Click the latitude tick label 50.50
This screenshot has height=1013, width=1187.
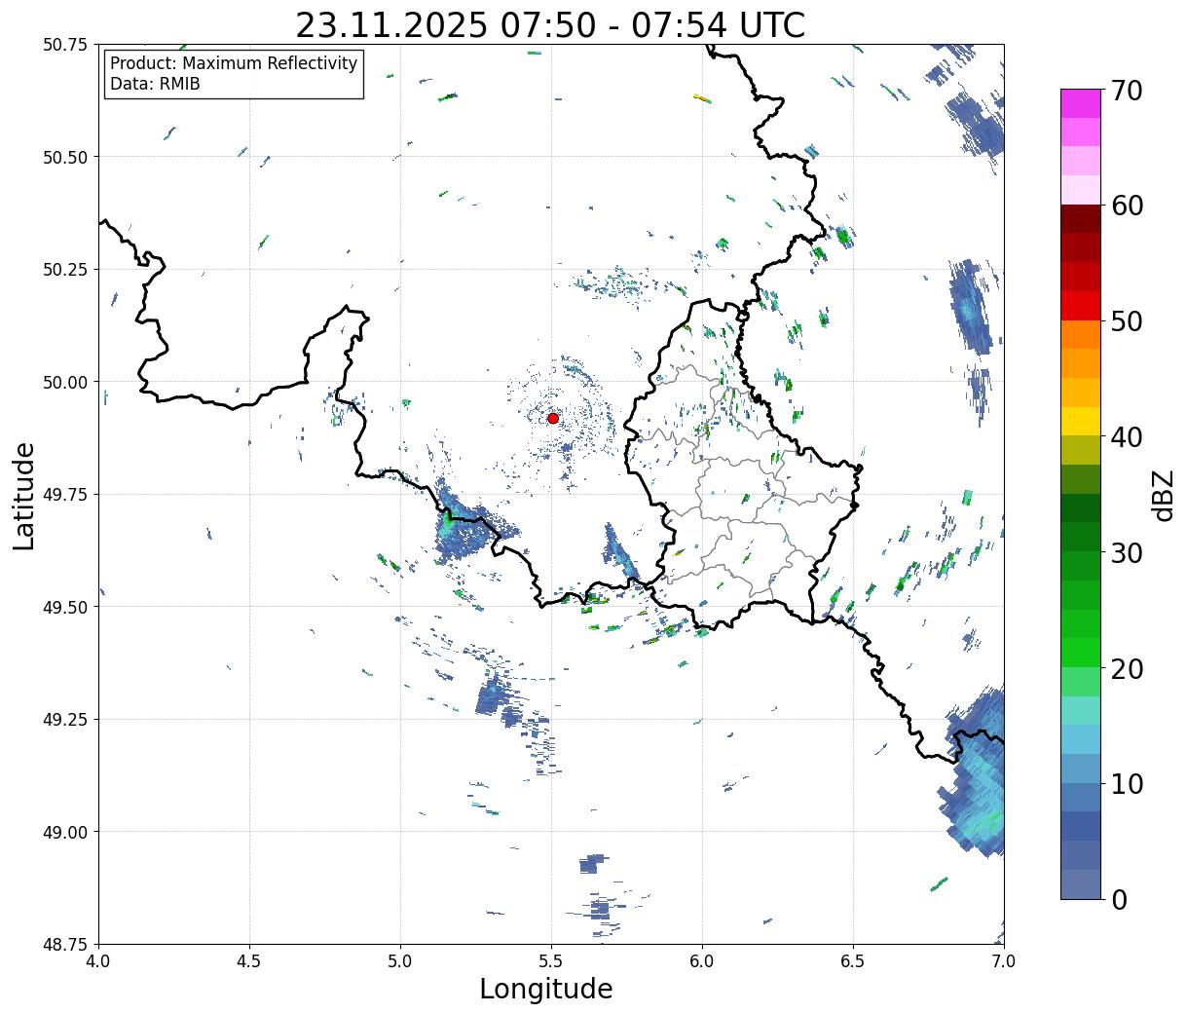tap(65, 157)
